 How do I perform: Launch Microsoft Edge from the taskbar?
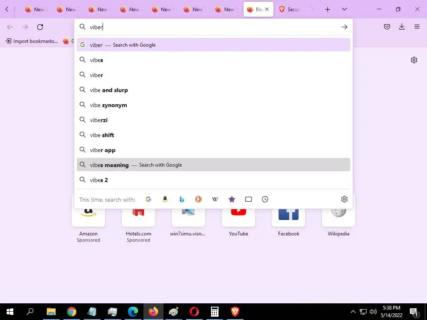(133, 312)
